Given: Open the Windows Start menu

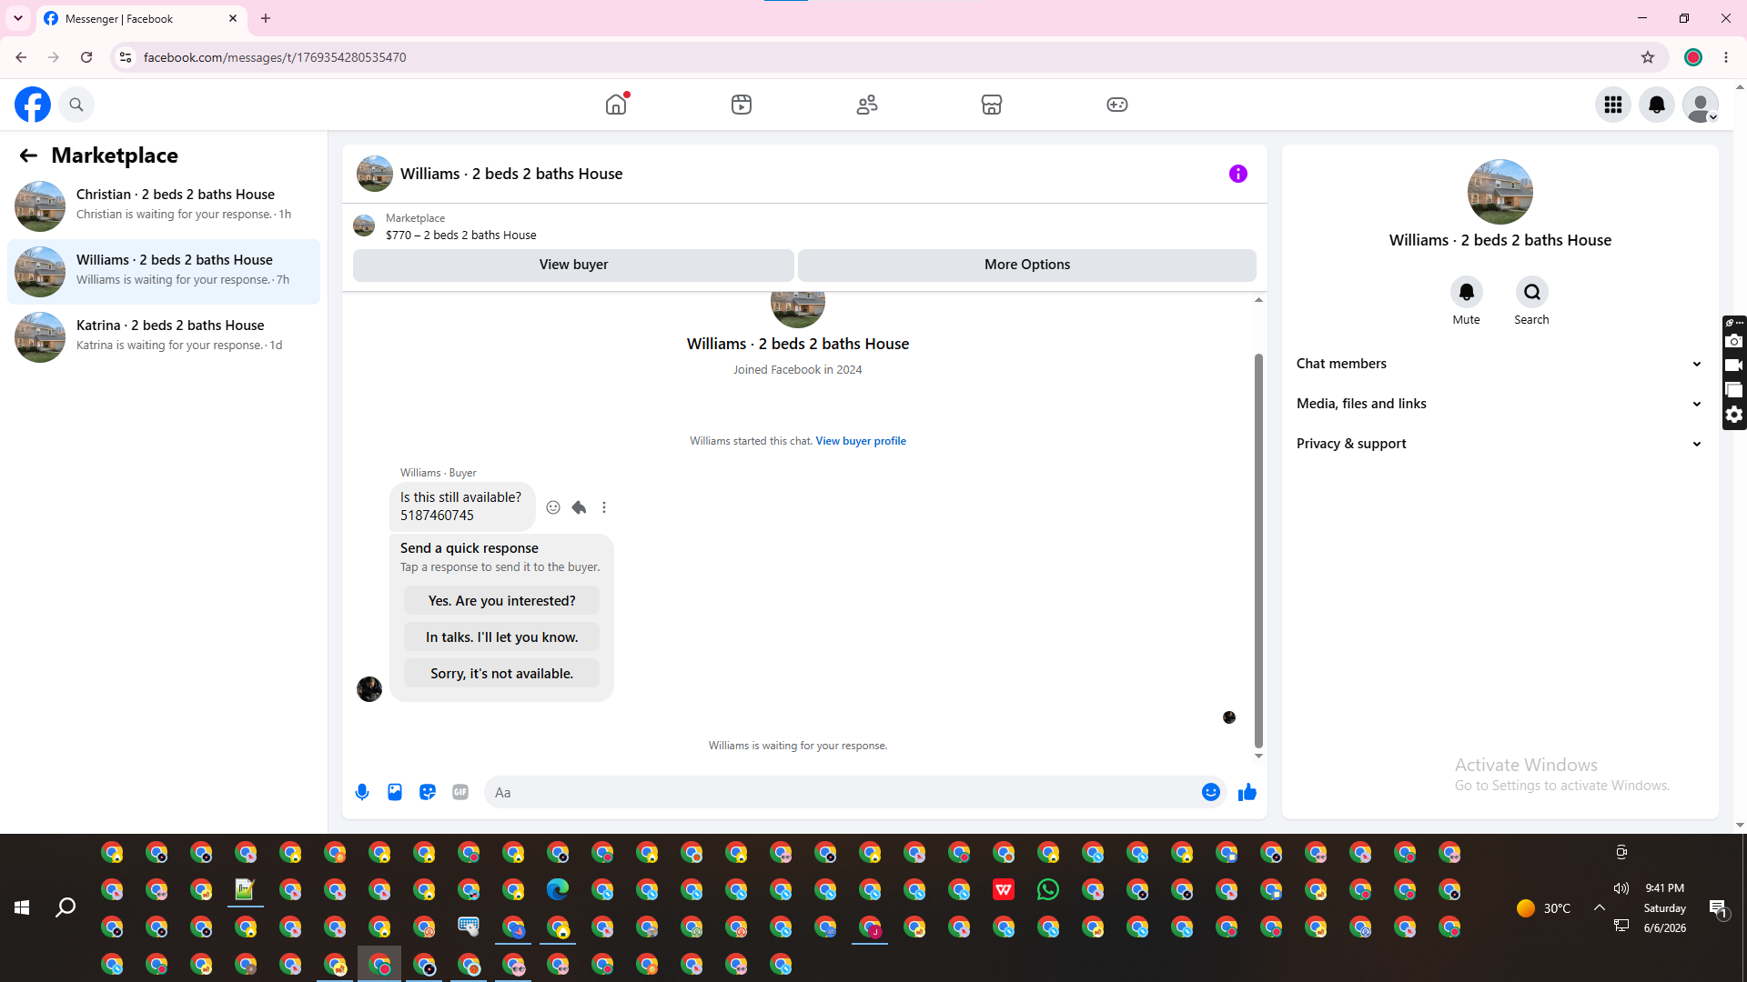Looking at the screenshot, I should pyautogui.click(x=22, y=907).
